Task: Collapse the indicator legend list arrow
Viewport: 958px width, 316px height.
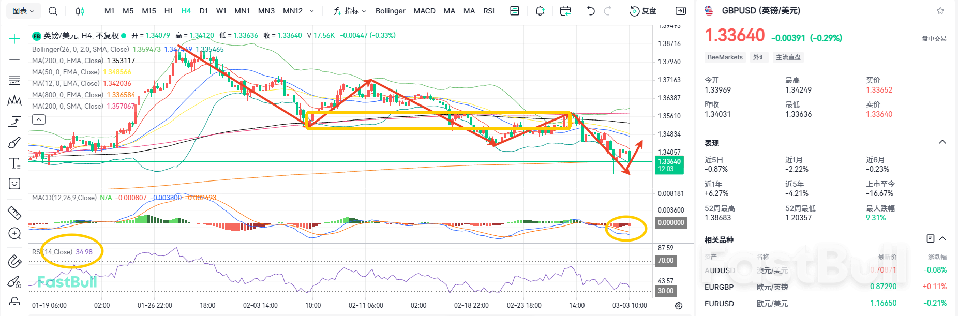Action: (39, 120)
